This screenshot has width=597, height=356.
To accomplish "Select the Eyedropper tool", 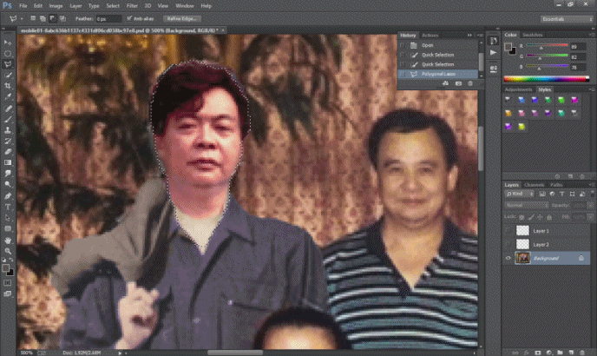I will point(8,96).
